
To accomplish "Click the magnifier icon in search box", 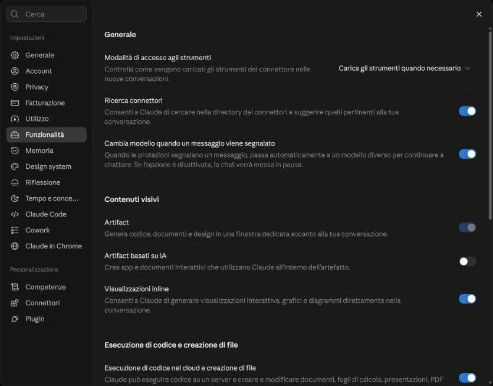I will tap(15, 14).
